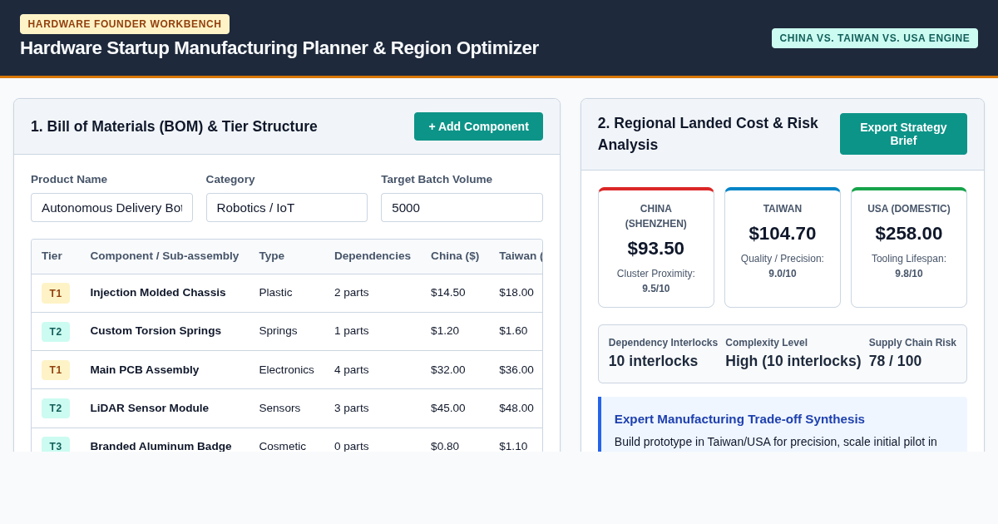Click '2 parts' dependencies cell
The image size is (998, 524).
click(352, 293)
